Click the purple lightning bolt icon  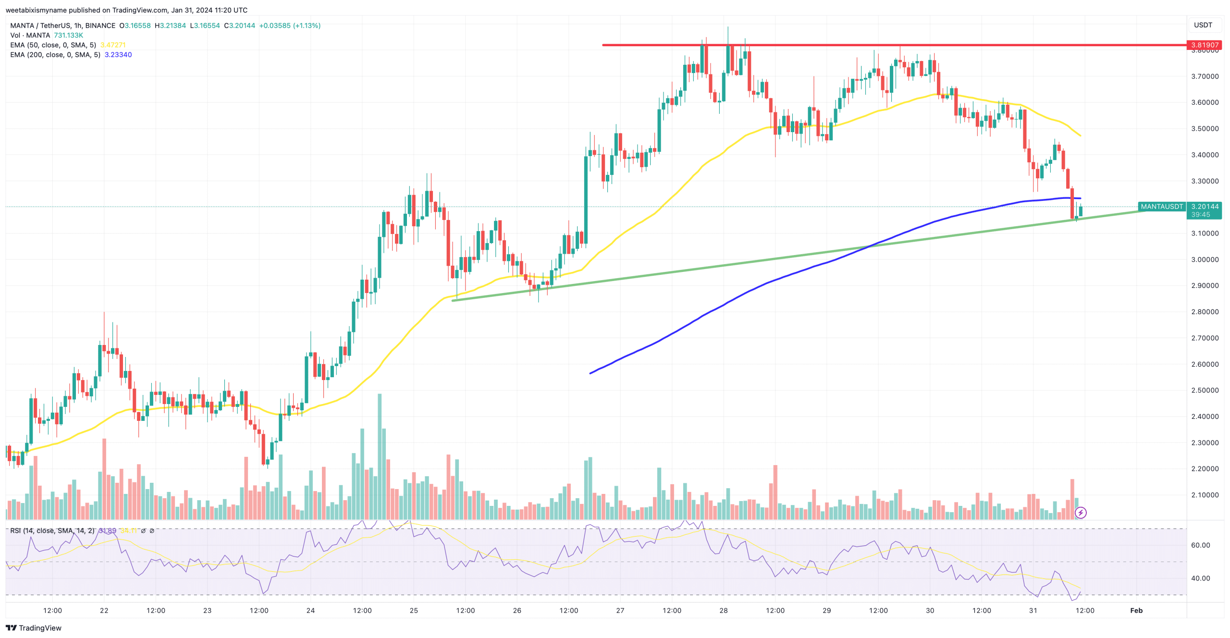tap(1081, 513)
